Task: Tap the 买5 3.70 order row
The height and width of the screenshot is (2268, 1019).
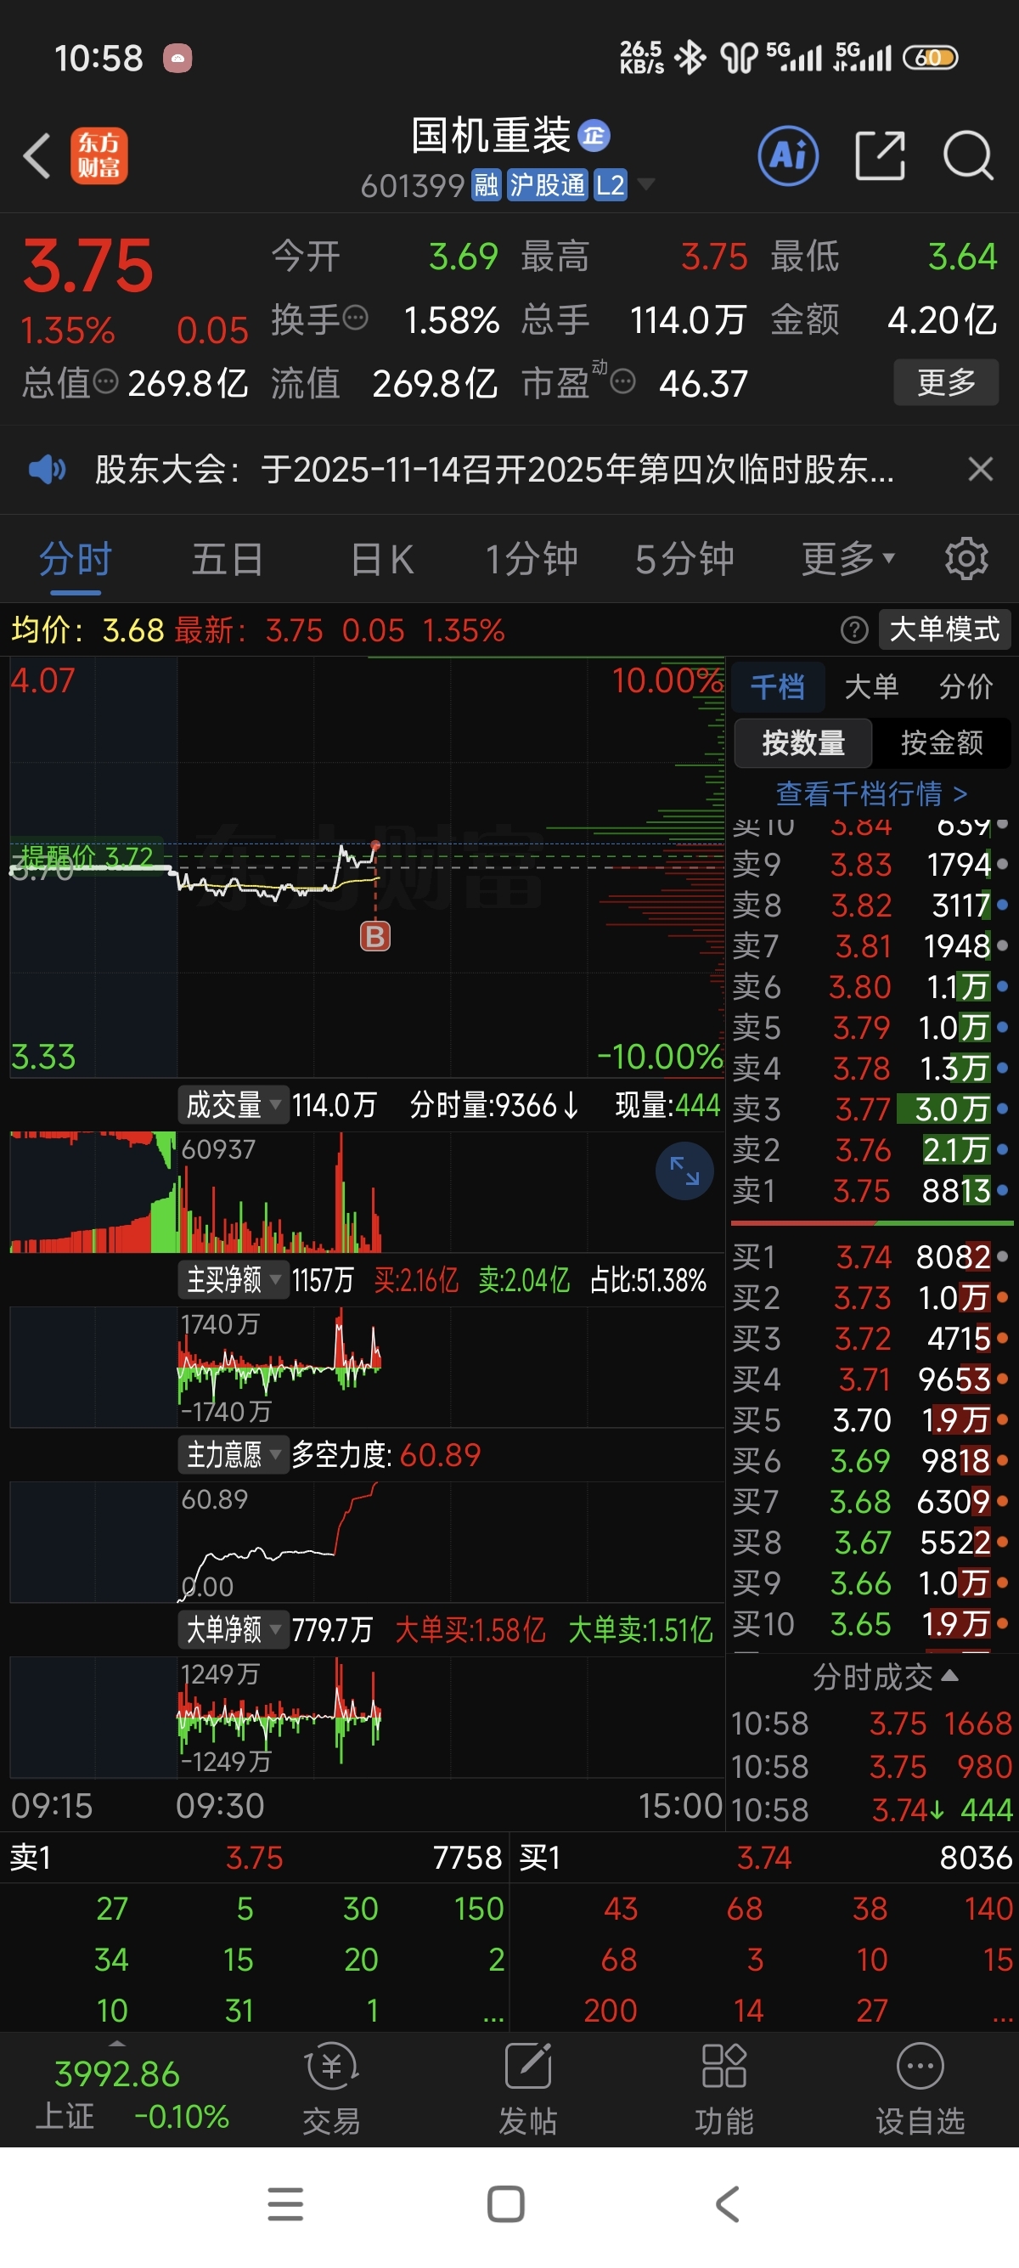Action: pyautogui.click(x=870, y=1419)
